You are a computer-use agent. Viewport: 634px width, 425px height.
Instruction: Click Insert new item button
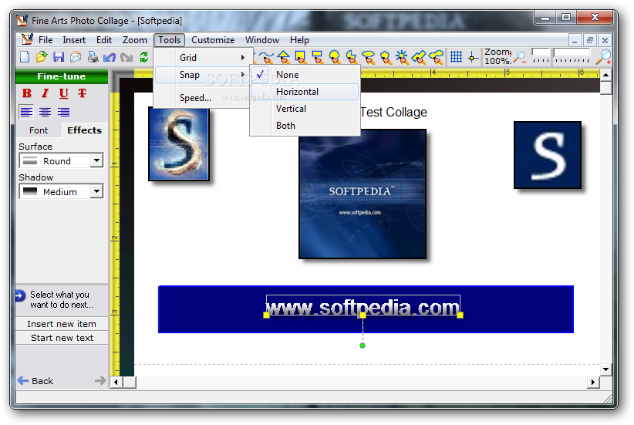click(62, 324)
